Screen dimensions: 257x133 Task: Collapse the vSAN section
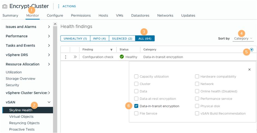click(49, 102)
